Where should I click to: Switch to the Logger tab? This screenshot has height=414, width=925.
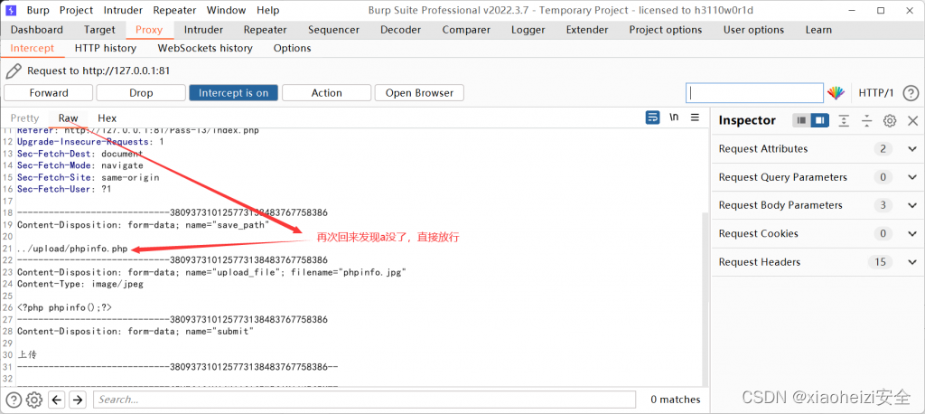click(x=528, y=30)
